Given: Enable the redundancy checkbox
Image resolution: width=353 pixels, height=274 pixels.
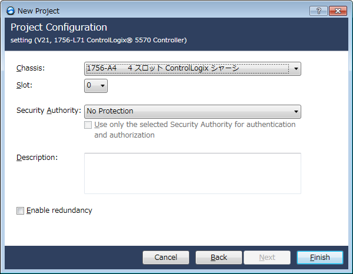Looking at the screenshot, I should pos(21,210).
